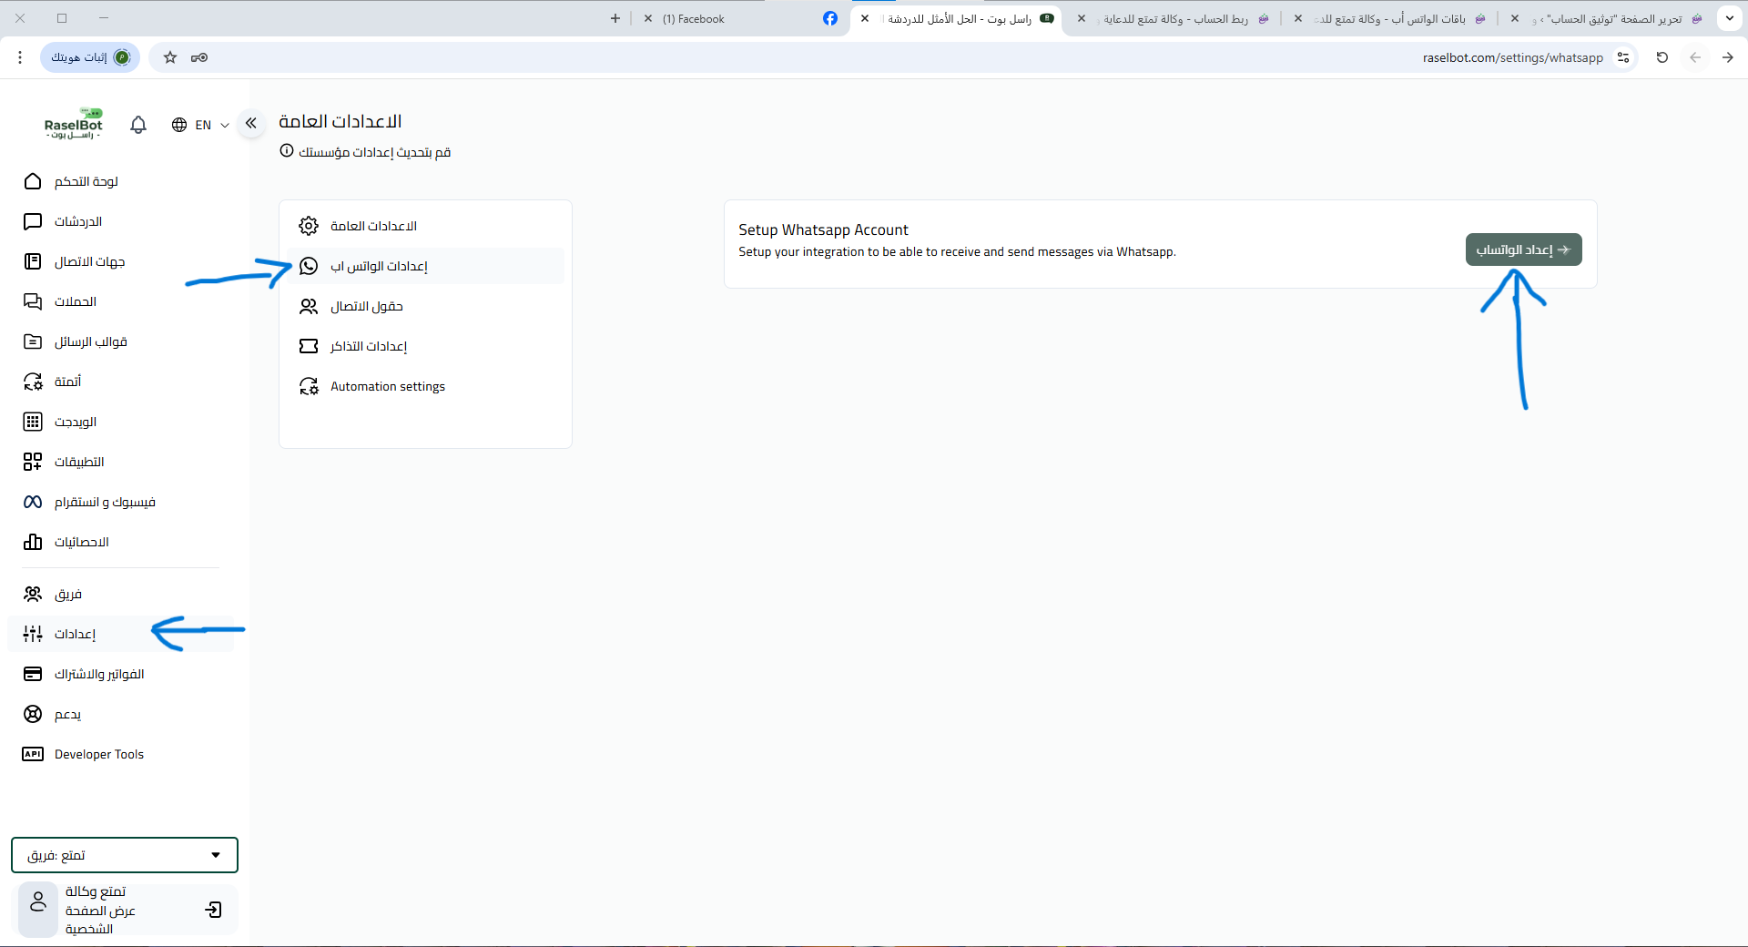This screenshot has height=947, width=1748.
Task: Open Developer Tools API icon
Action: (33, 754)
